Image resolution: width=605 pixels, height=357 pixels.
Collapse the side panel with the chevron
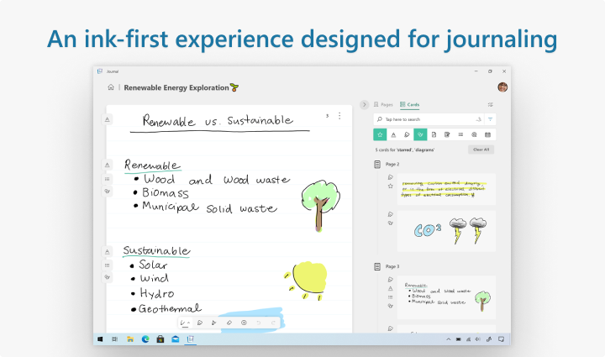coord(364,104)
